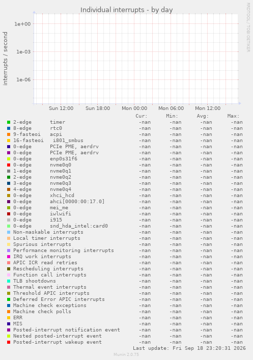
Task: Click the magenta IRQ work interrupts swatch
Action: [x=9, y=257]
